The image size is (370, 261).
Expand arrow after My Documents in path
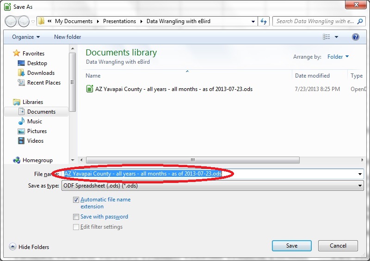98,21
